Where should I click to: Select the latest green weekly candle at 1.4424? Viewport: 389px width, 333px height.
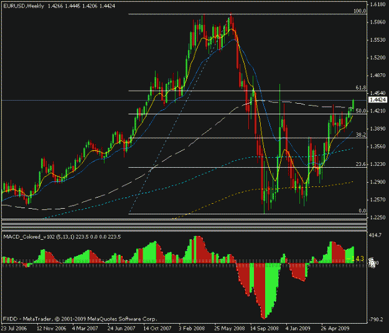(x=353, y=104)
